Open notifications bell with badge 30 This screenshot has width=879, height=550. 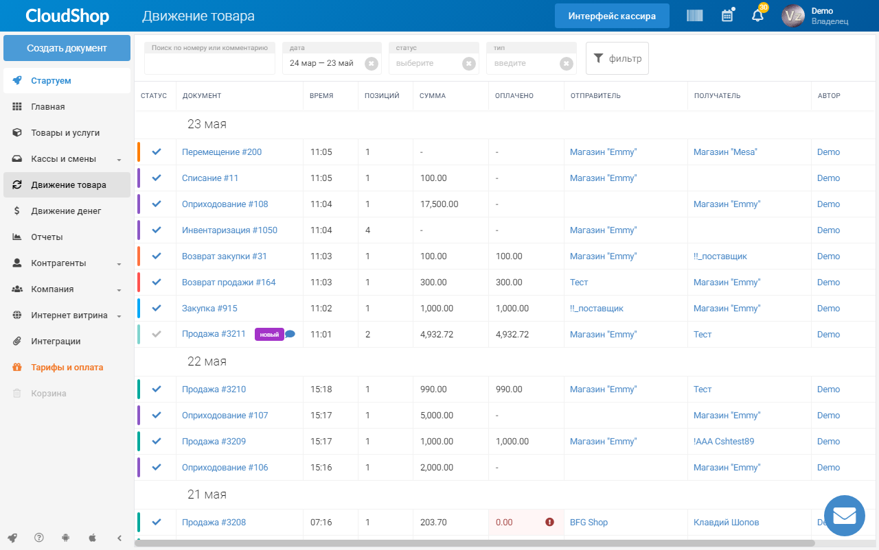pyautogui.click(x=758, y=14)
